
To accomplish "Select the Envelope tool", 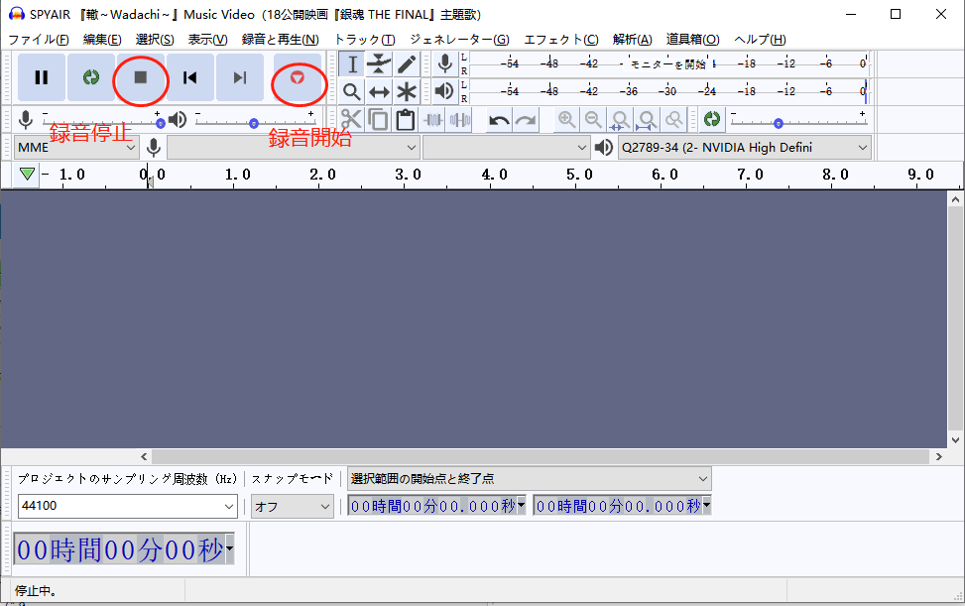I will pyautogui.click(x=379, y=64).
